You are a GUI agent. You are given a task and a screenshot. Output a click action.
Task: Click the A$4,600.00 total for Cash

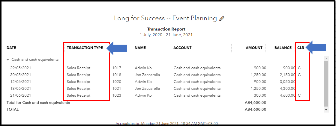(x=255, y=103)
